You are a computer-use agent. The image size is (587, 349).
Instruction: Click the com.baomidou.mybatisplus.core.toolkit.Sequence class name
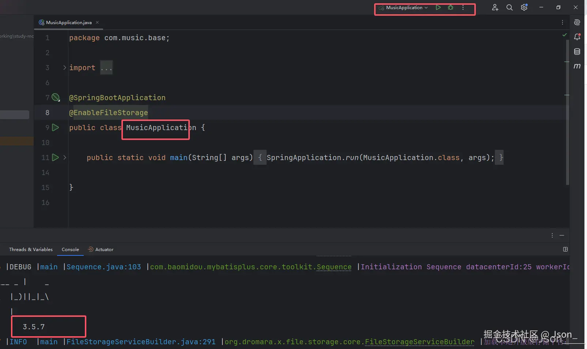click(251, 267)
